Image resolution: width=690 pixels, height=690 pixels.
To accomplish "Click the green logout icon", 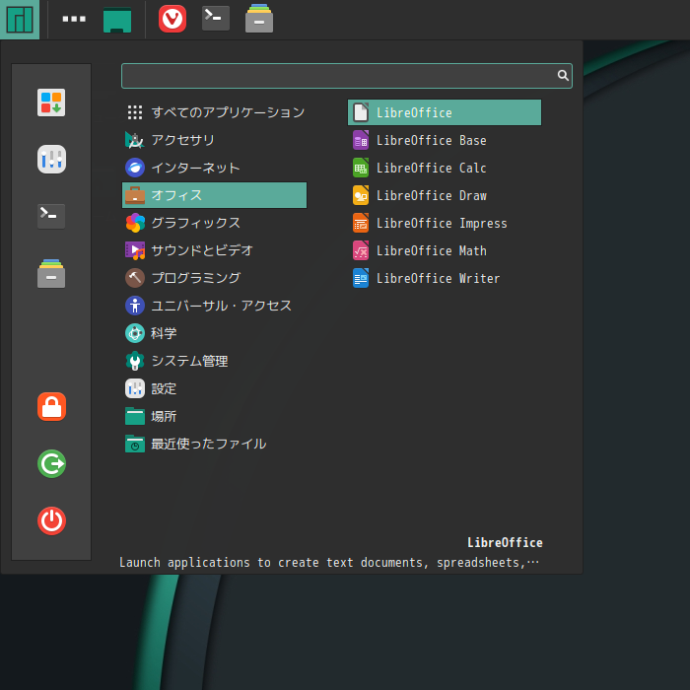I will pos(51,463).
